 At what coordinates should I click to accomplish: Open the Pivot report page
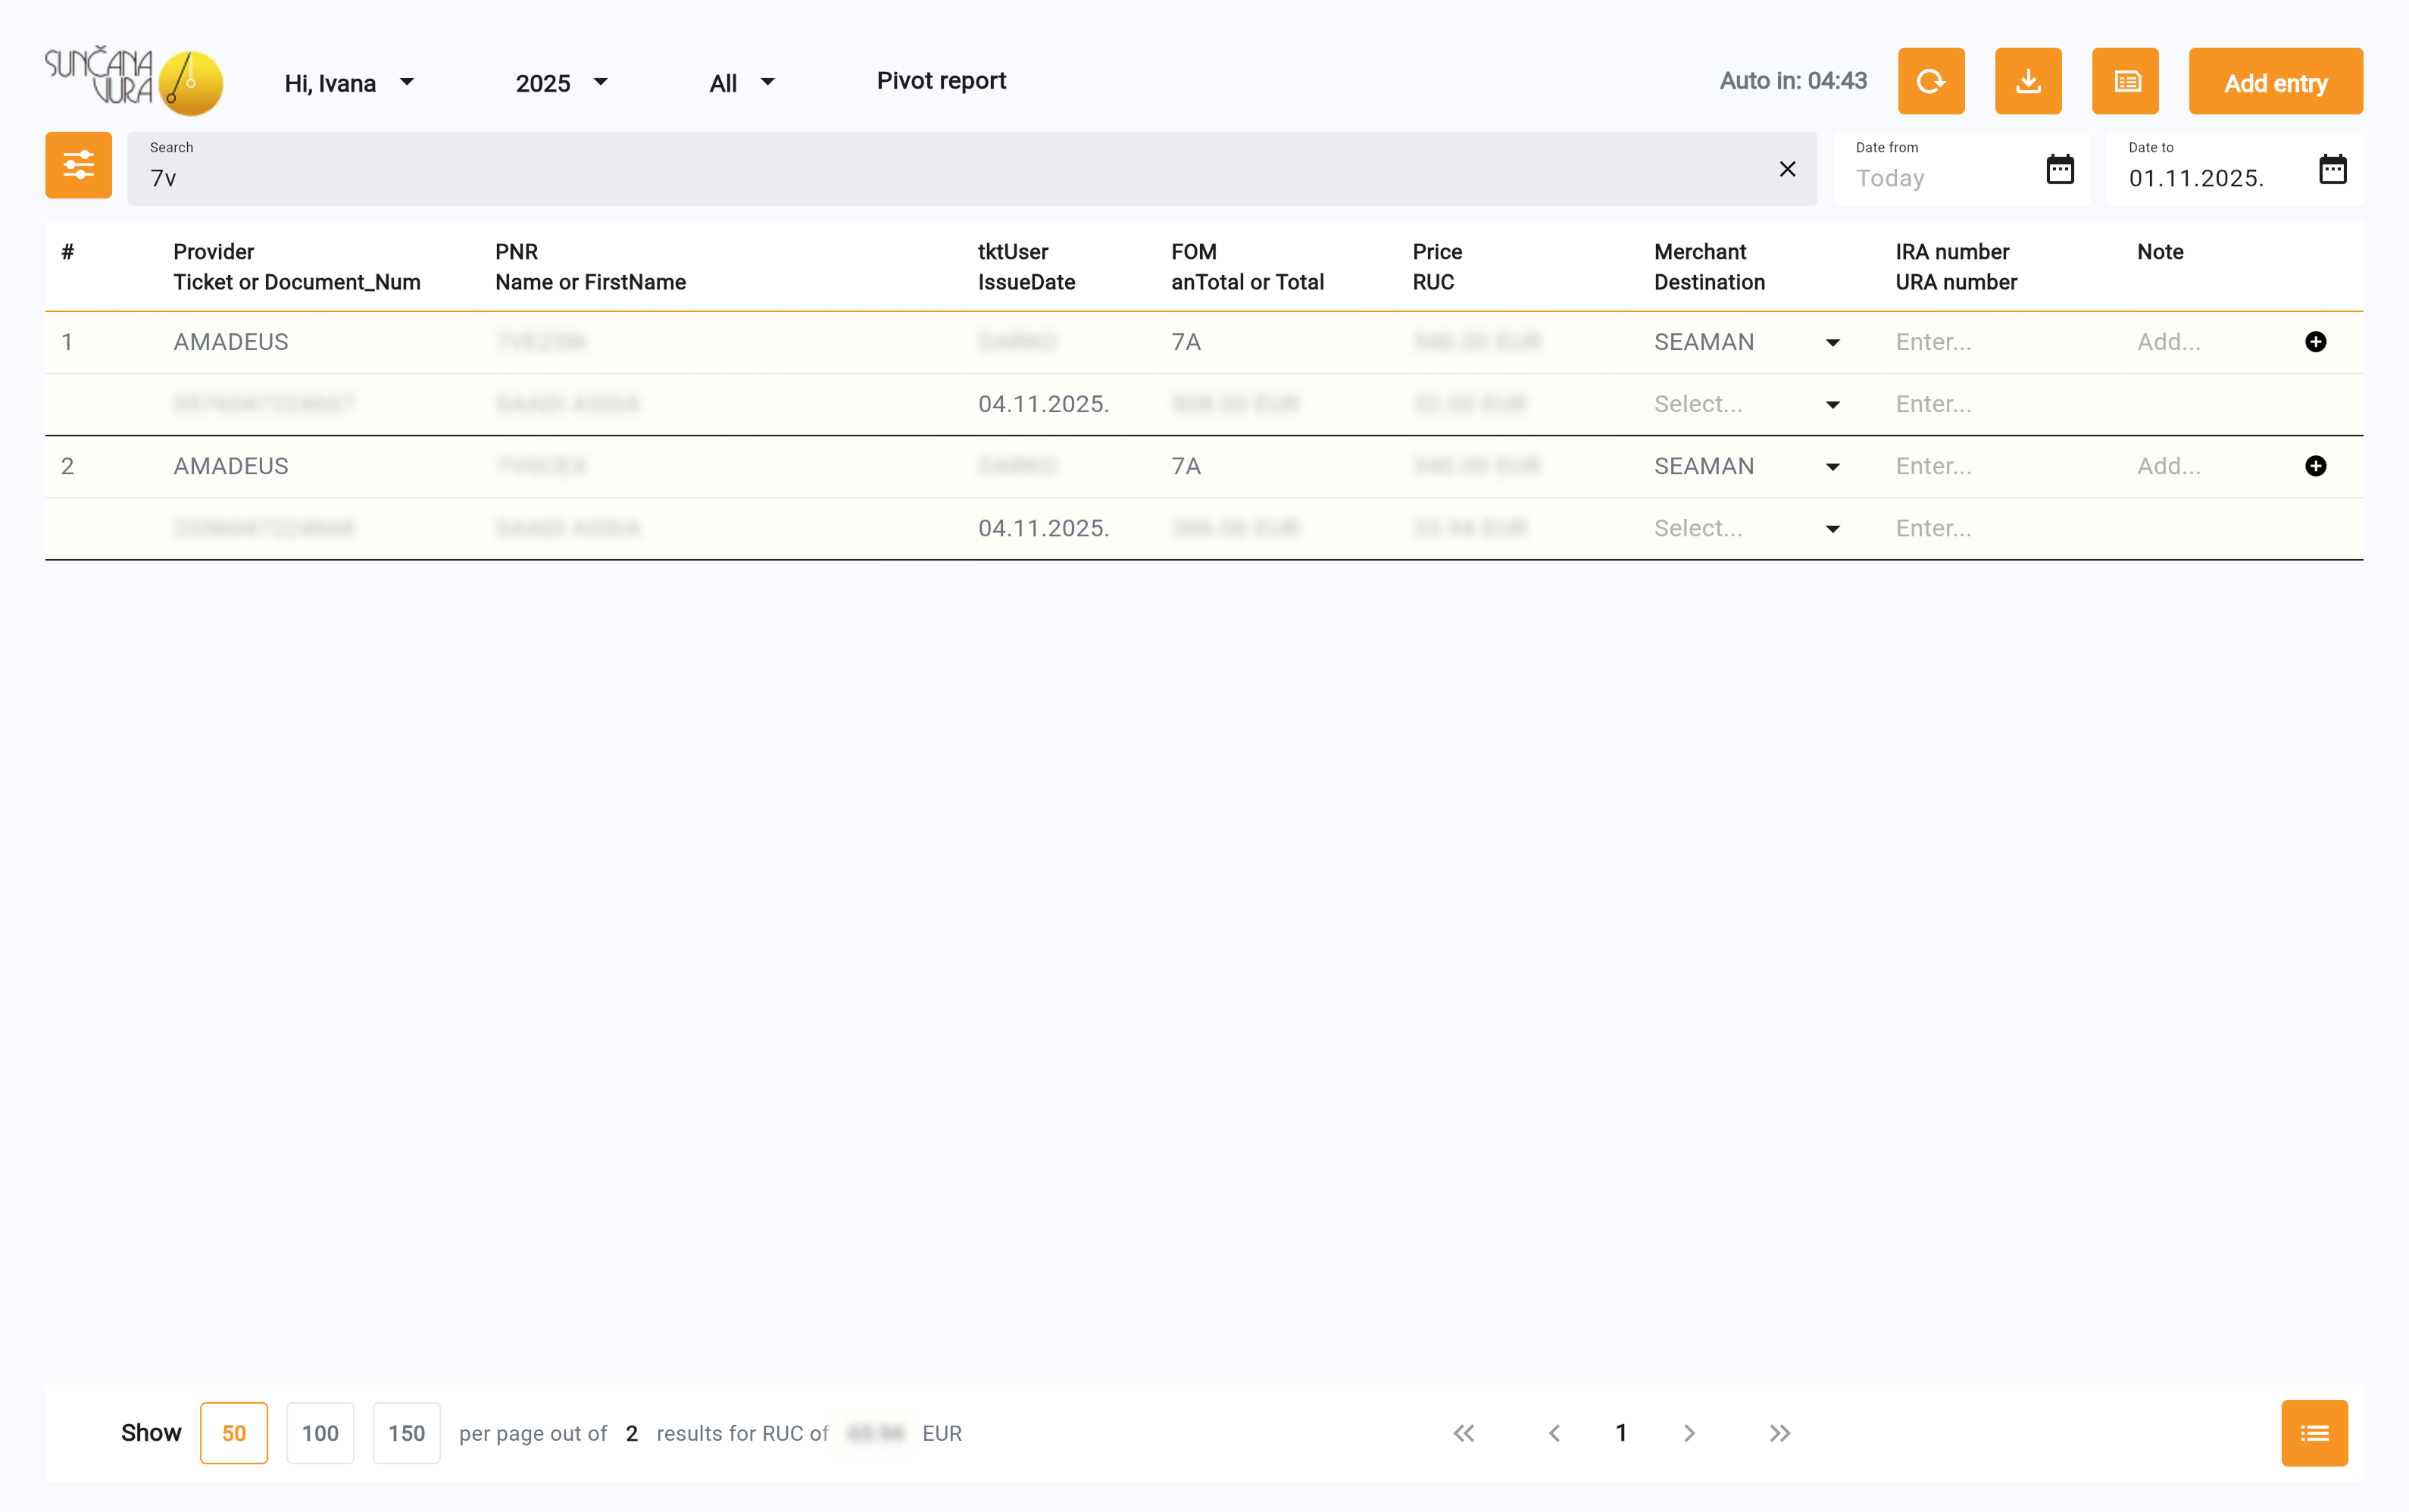pyautogui.click(x=940, y=81)
